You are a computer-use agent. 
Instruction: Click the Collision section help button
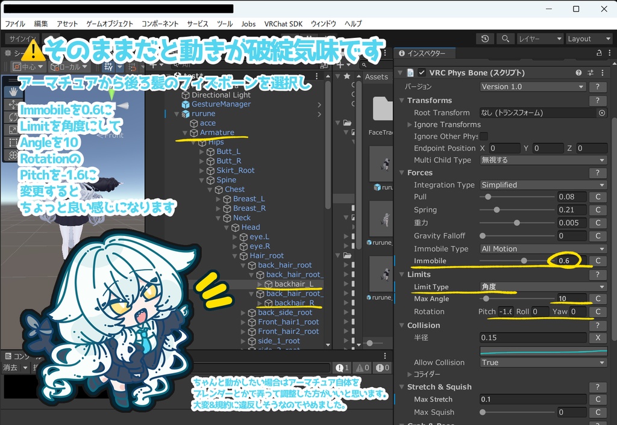point(597,325)
